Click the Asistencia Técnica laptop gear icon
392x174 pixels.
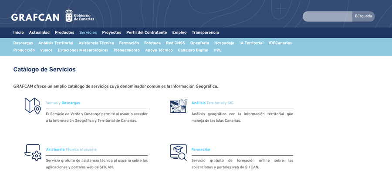(x=33, y=153)
